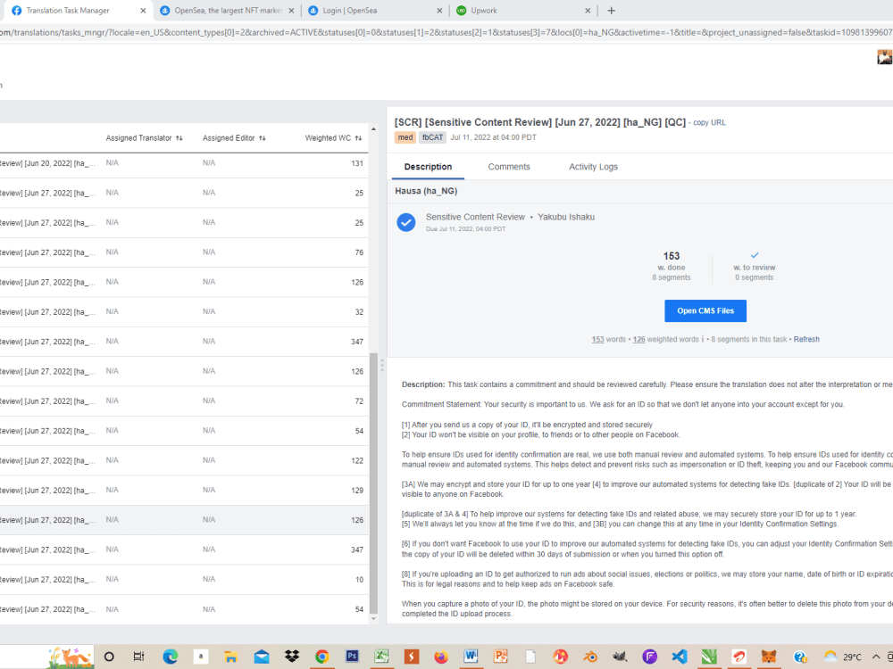893x669 pixels.
Task: Open Microsoft Word from taskbar
Action: click(x=471, y=656)
